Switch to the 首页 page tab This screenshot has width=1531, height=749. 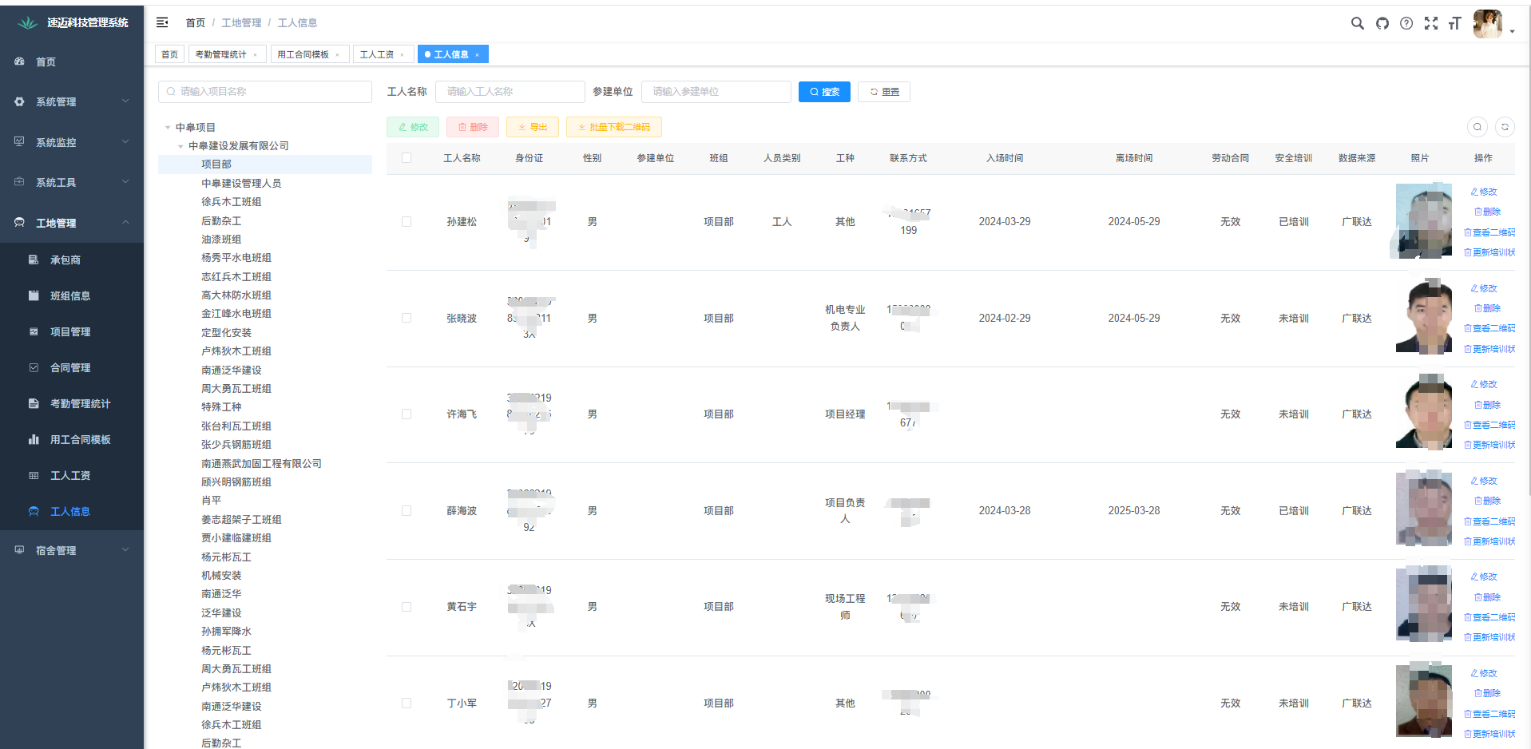(x=169, y=54)
